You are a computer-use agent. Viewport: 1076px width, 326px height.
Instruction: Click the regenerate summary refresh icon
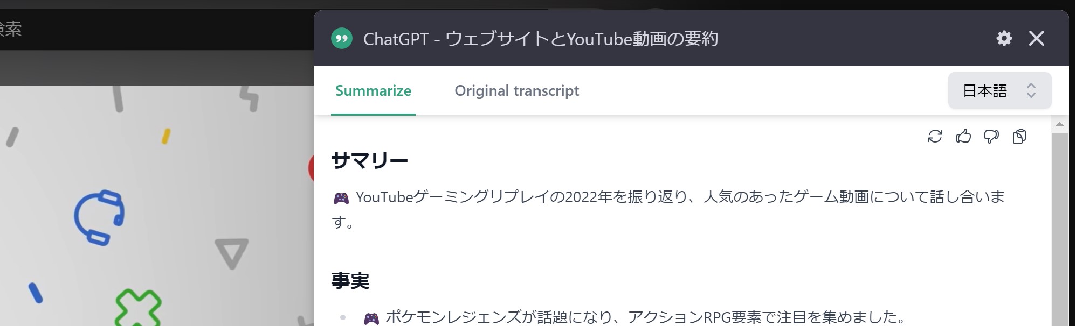point(935,137)
